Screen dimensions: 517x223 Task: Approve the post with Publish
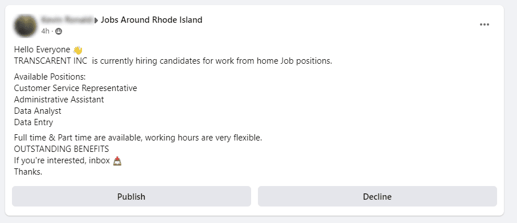(x=131, y=197)
